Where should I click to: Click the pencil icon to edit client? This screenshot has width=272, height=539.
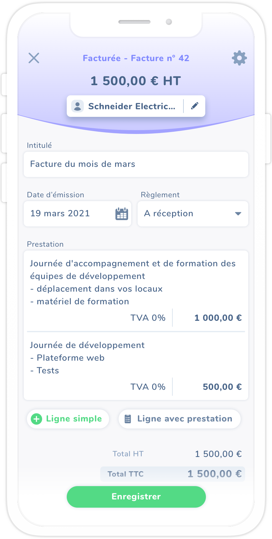pyautogui.click(x=195, y=106)
